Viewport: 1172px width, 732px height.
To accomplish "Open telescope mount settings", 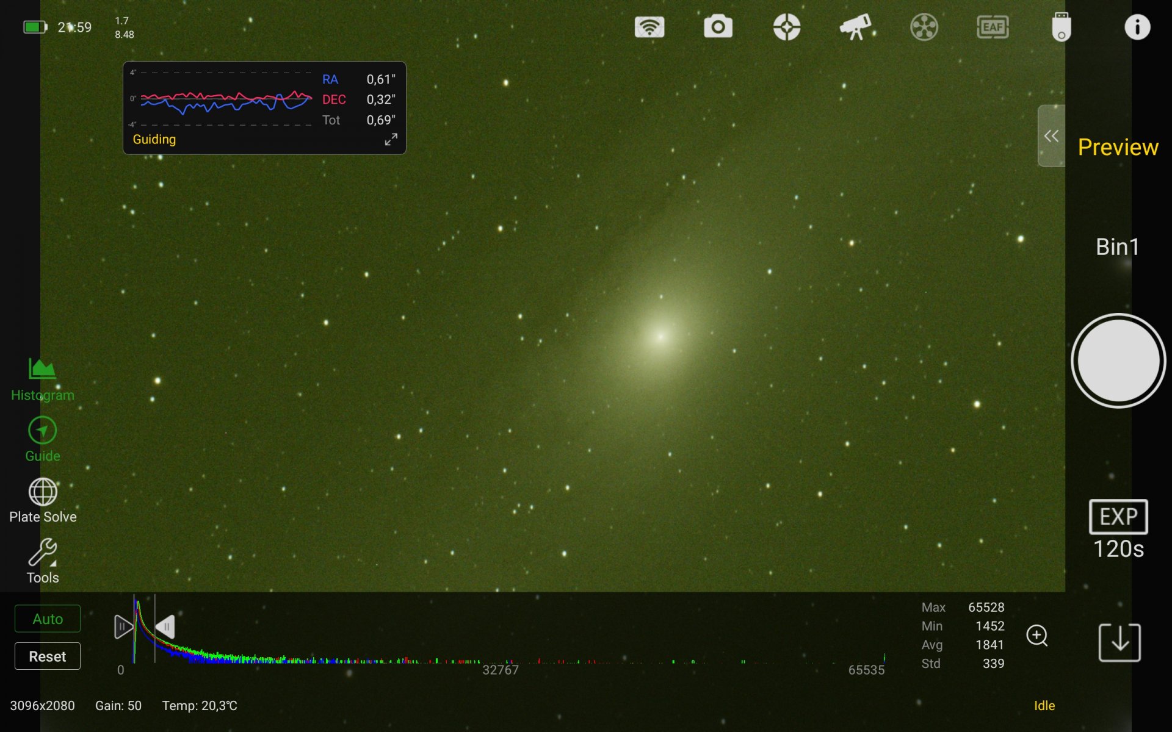I will (x=855, y=27).
